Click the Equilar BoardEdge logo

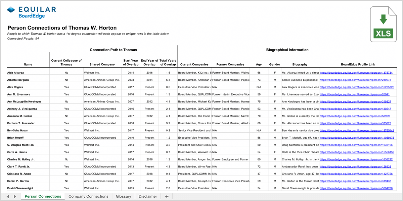click(31, 12)
